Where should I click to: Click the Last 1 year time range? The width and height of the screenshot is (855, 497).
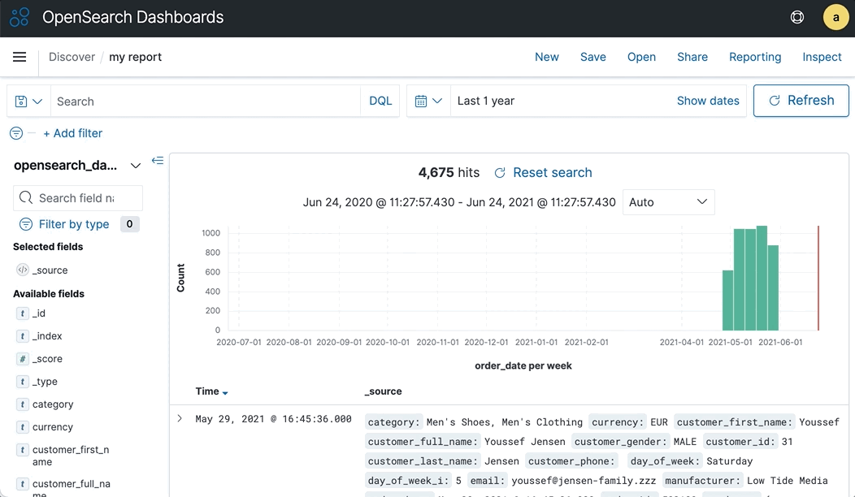pyautogui.click(x=486, y=101)
